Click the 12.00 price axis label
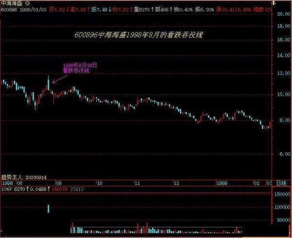The image size is (292, 238). (284, 73)
